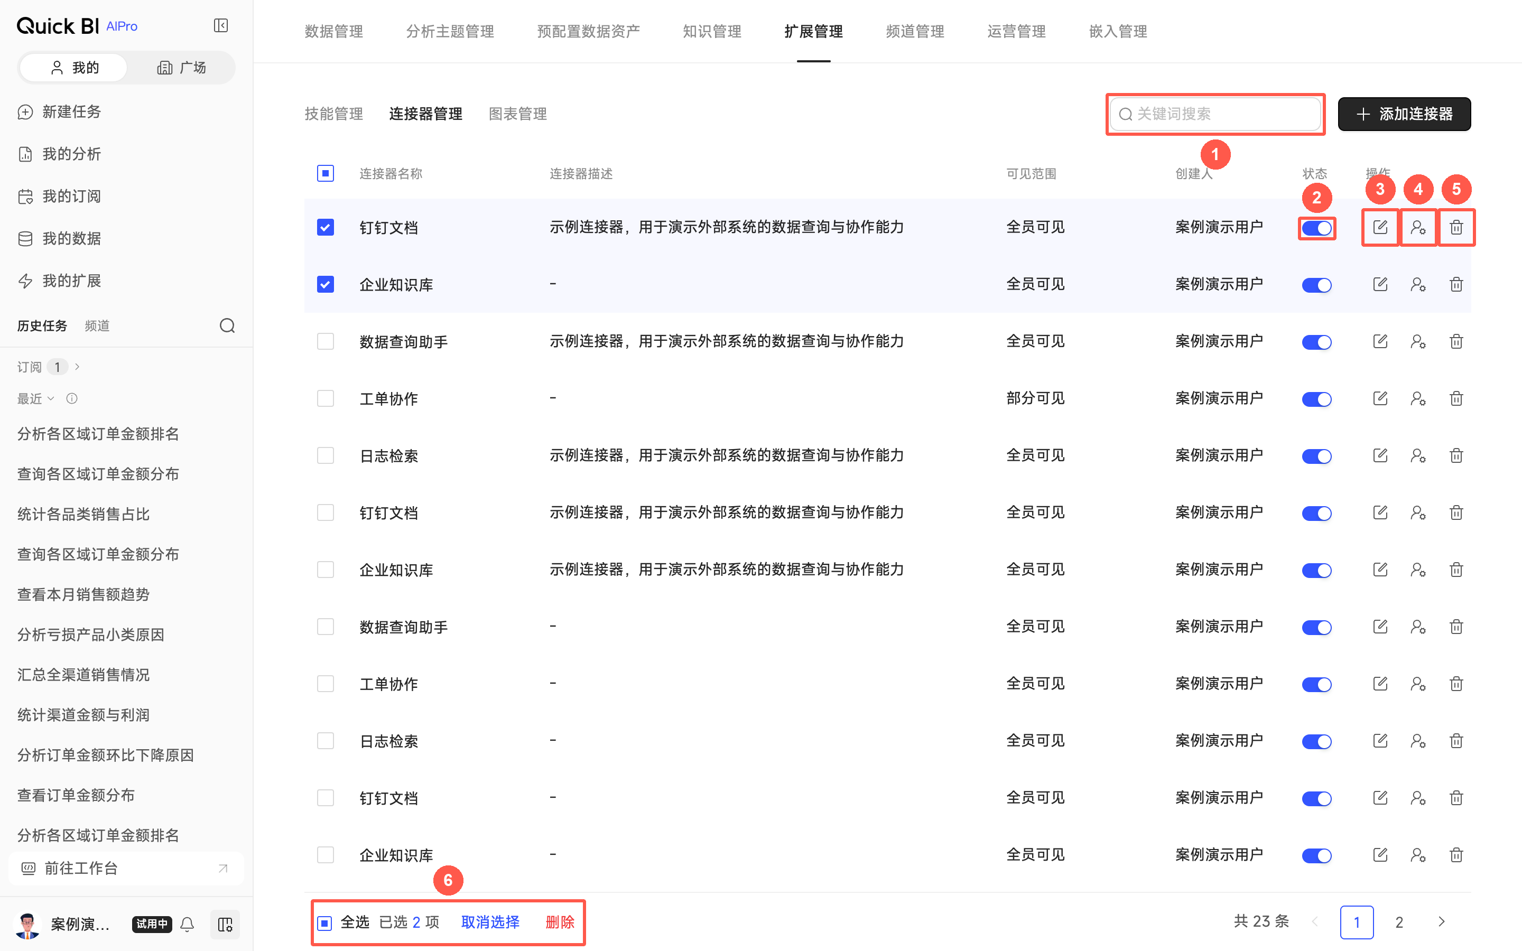Screen dimensions: 1522x951
Task: Delete the checked 钉钉文档 connector
Action: tap(1456, 227)
